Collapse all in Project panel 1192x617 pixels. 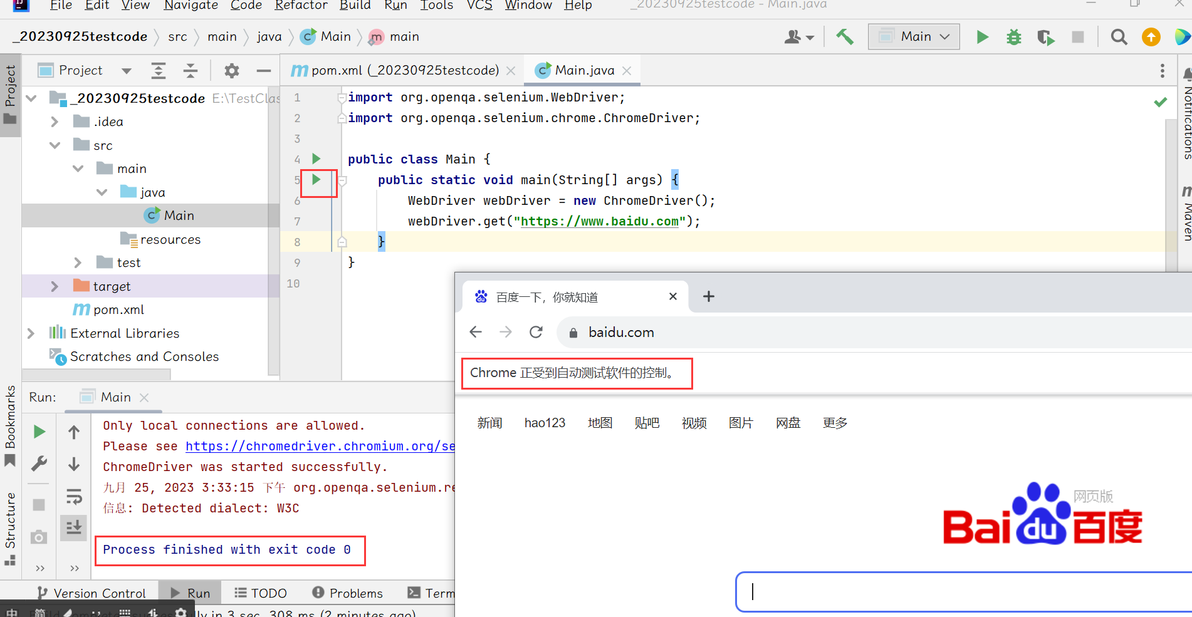point(191,71)
